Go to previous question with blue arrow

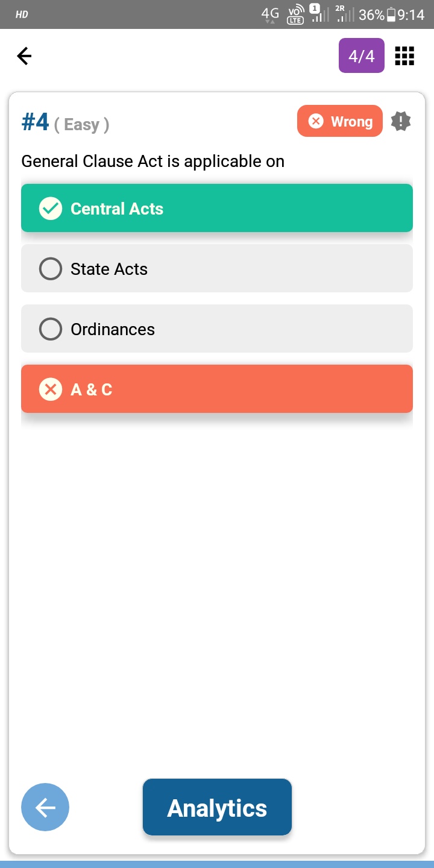[x=45, y=807]
